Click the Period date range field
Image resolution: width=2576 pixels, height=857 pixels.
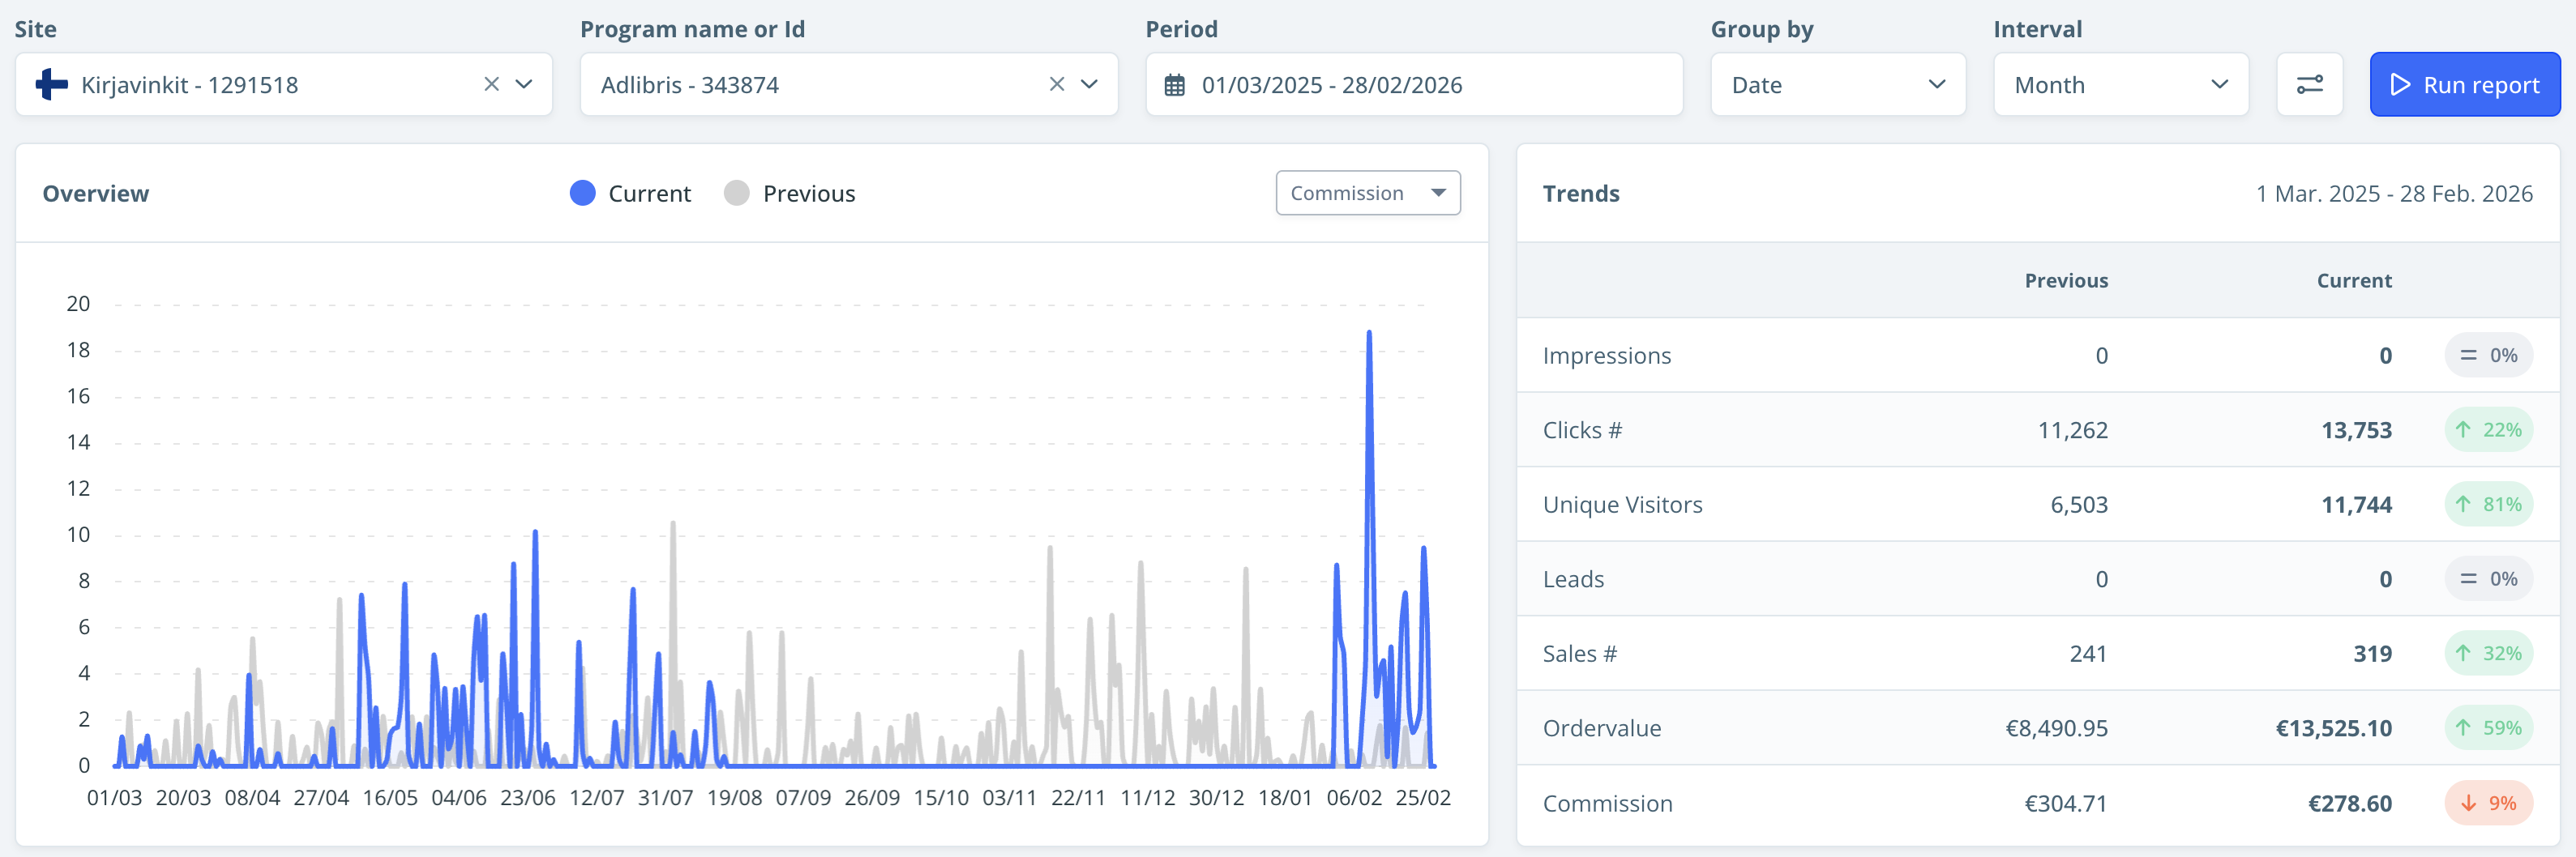1413,85
